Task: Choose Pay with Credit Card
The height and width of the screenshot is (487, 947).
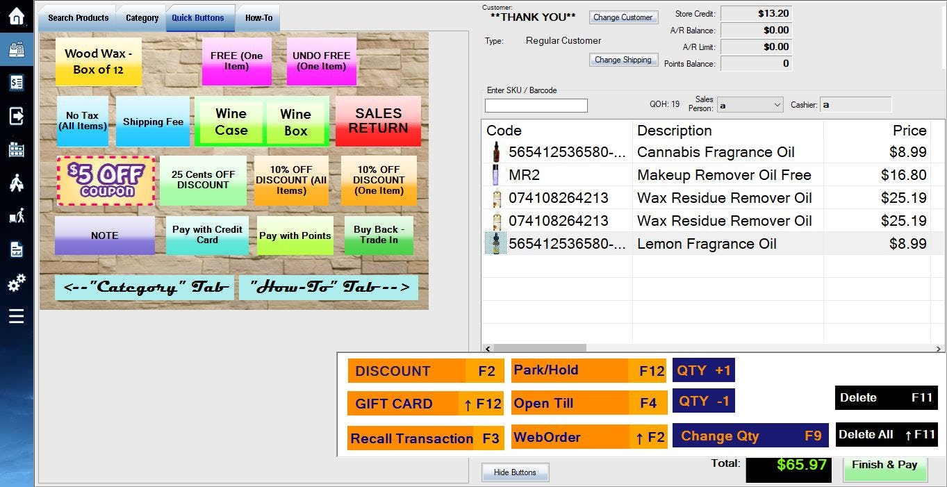Action: tap(207, 236)
